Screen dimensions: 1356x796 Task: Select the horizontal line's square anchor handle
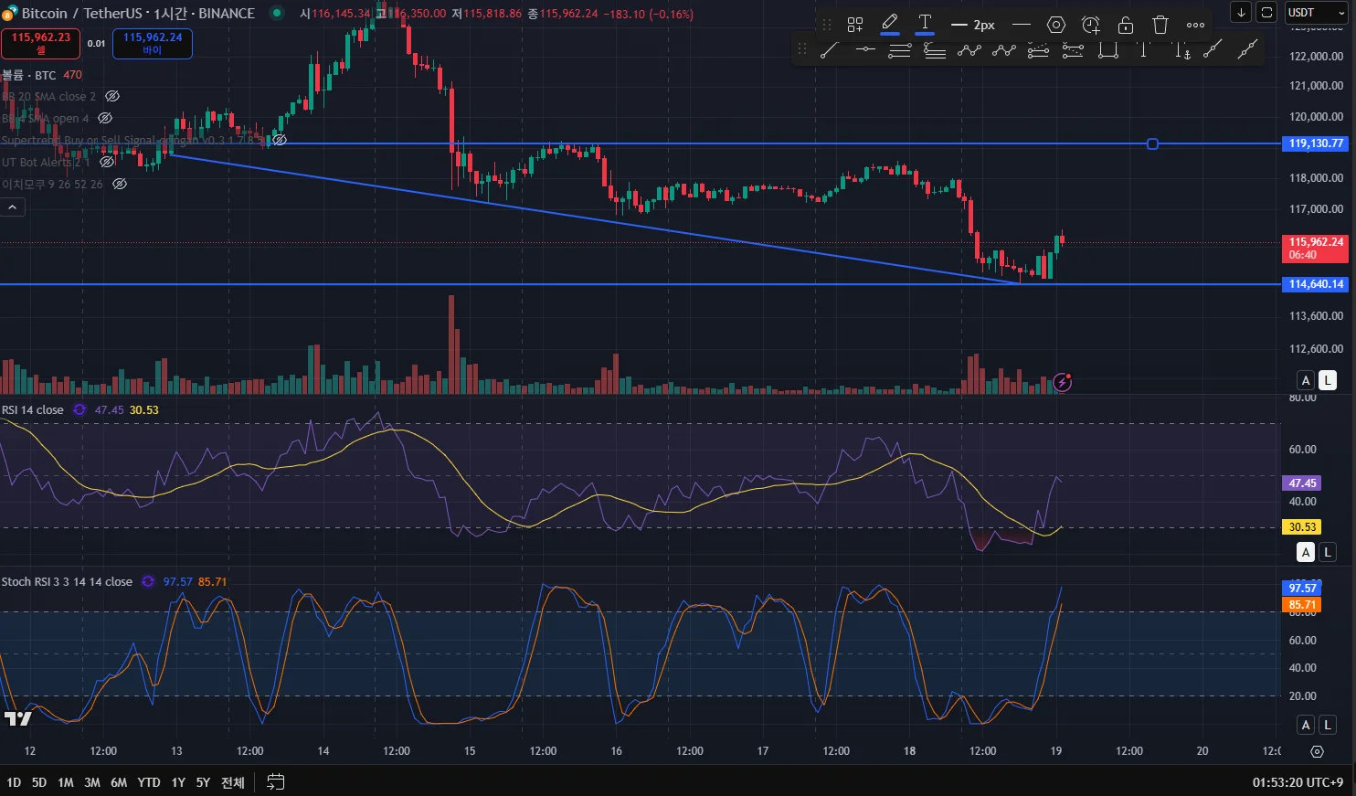(x=1152, y=143)
